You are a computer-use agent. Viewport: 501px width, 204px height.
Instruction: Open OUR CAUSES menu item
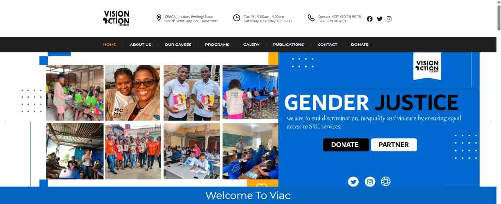[178, 45]
